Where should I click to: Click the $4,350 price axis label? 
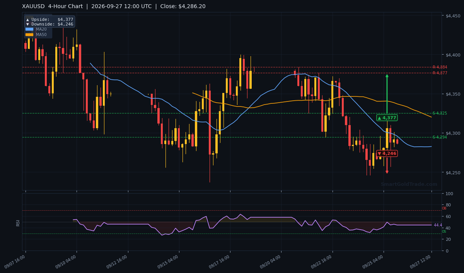tap(453, 94)
